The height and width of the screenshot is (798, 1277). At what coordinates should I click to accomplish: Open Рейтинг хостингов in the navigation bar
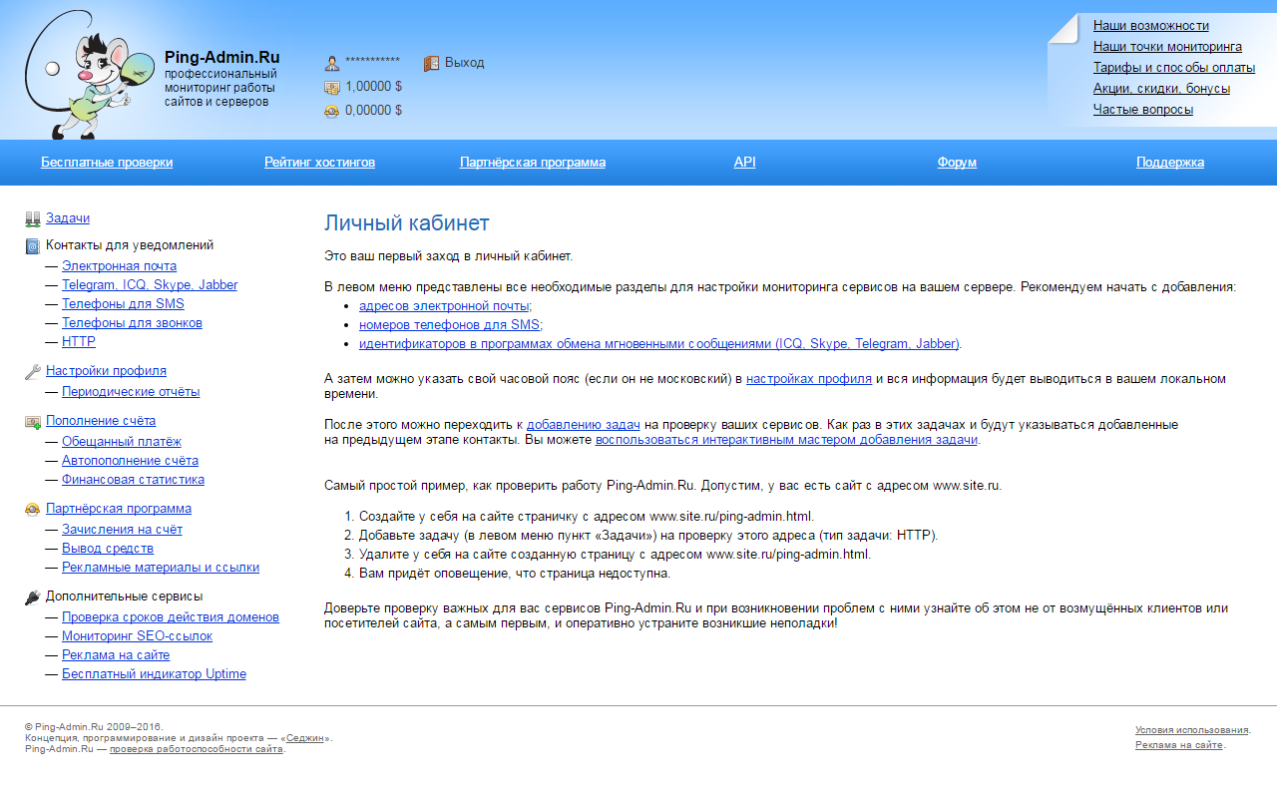click(319, 163)
